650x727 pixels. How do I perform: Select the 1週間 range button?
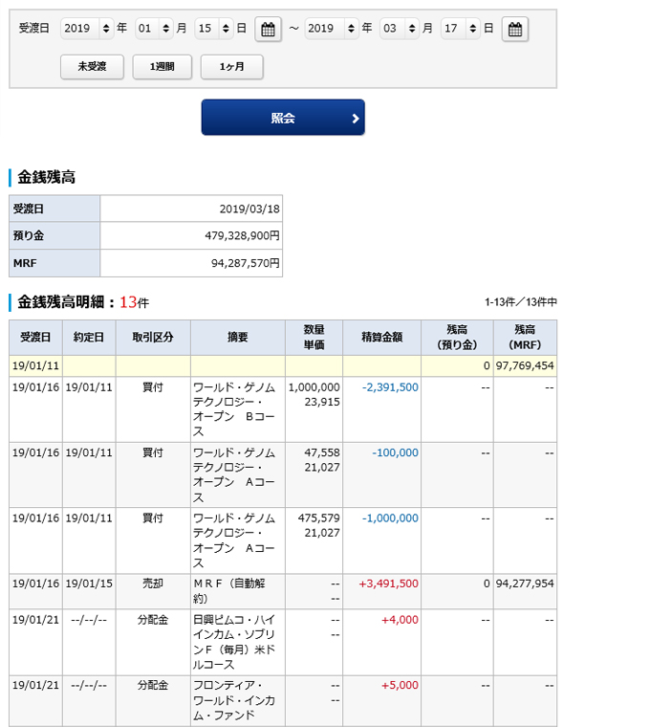click(x=162, y=67)
